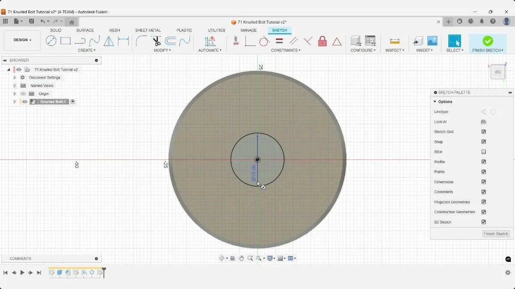The image size is (515, 289).
Task: Select the Offset tool in Modify
Action: (170, 41)
